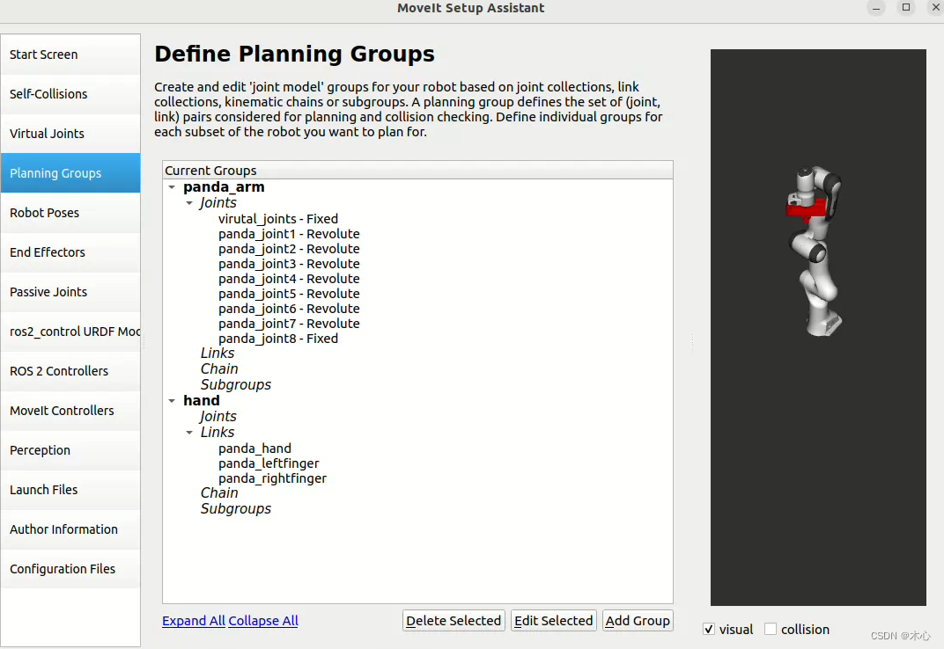Select panda_joint4 - Revolute
The height and width of the screenshot is (649, 944).
pyautogui.click(x=289, y=279)
